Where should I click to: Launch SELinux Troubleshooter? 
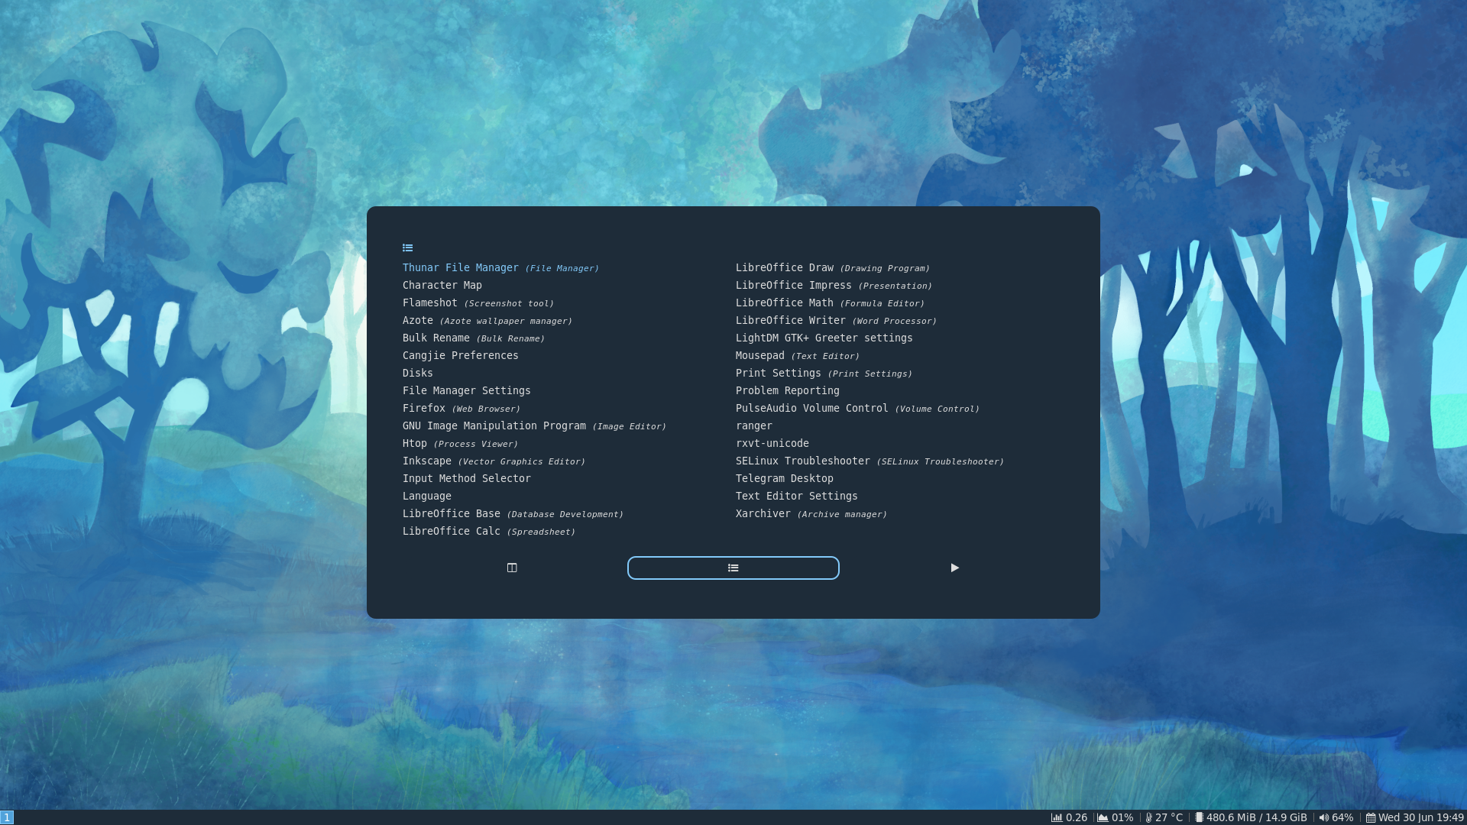point(870,461)
